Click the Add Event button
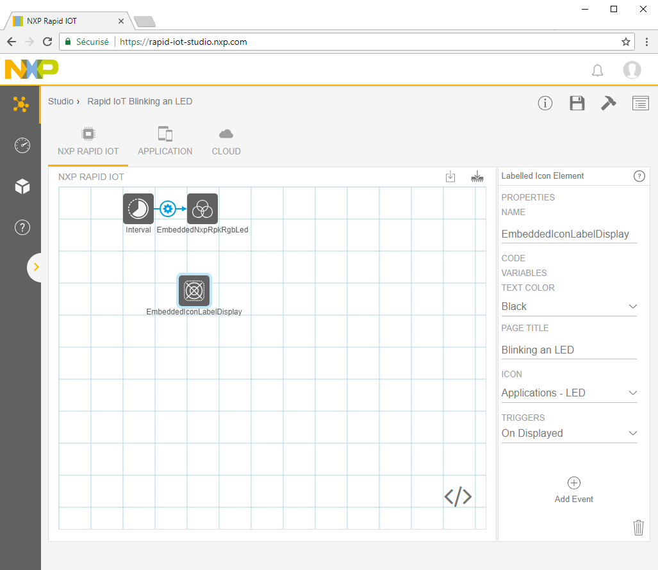 click(573, 490)
